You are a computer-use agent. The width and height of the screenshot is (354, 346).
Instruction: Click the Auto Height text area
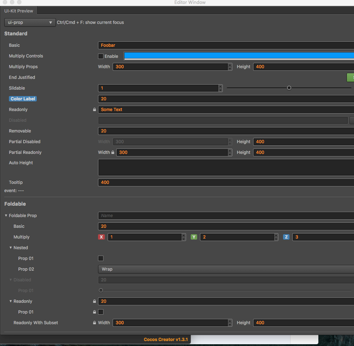[226, 167]
